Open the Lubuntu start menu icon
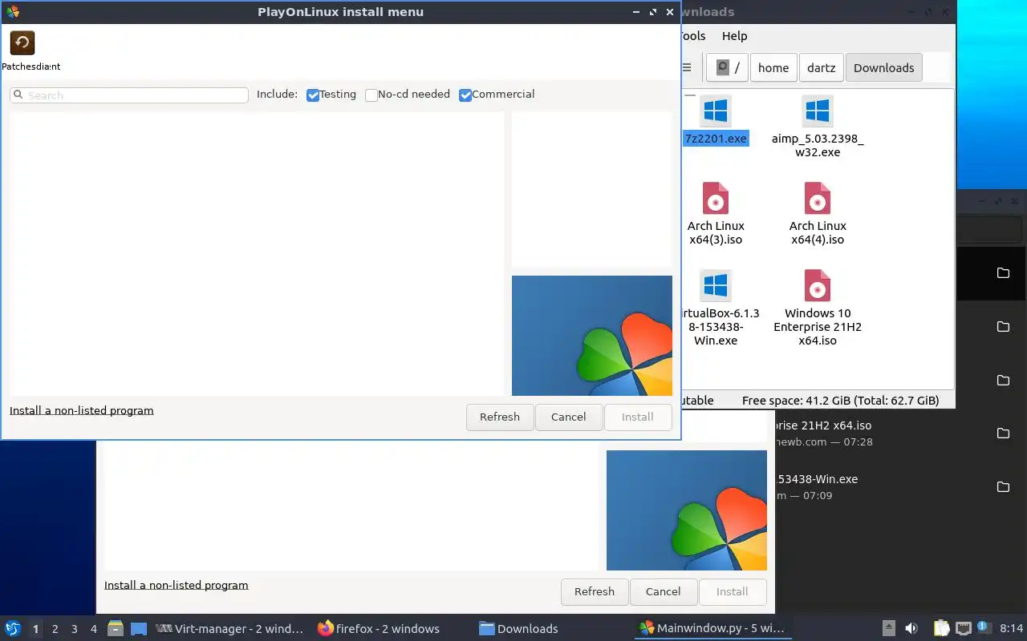1027x641 pixels. point(13,628)
